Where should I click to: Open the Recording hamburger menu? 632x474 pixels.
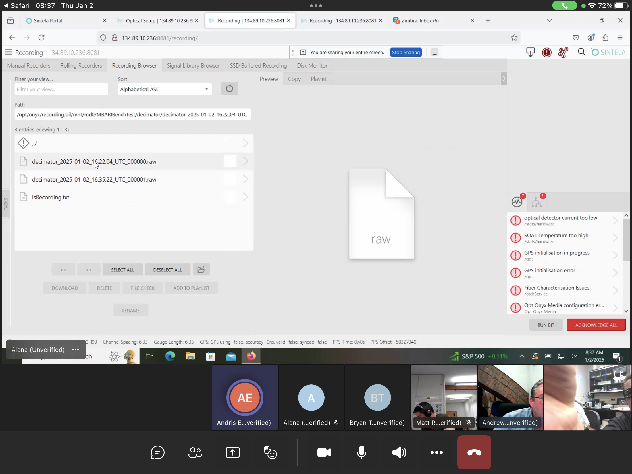9,52
